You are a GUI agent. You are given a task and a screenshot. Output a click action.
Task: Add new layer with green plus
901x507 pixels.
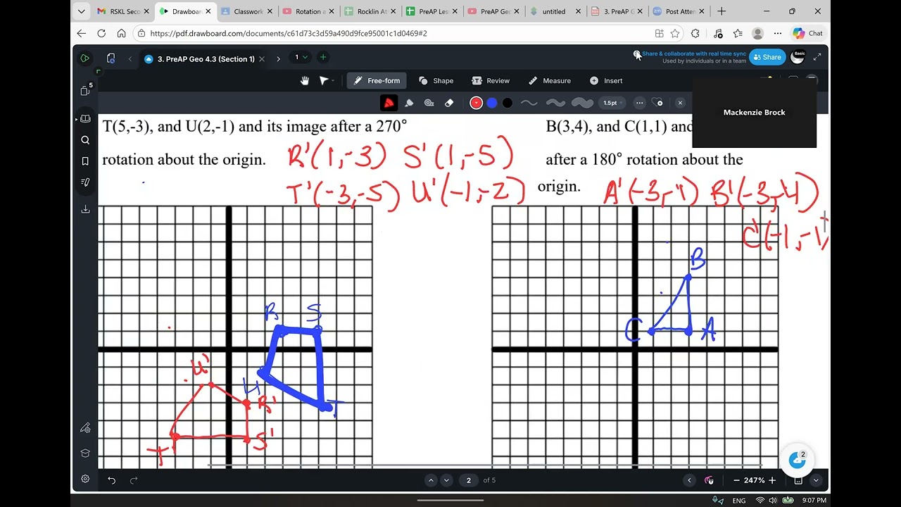[x=322, y=57]
